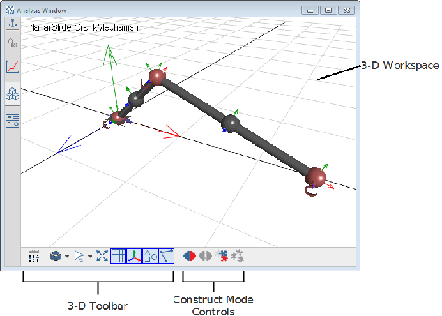Click the gray detach connector icon
The height and width of the screenshot is (316, 442).
[205, 256]
